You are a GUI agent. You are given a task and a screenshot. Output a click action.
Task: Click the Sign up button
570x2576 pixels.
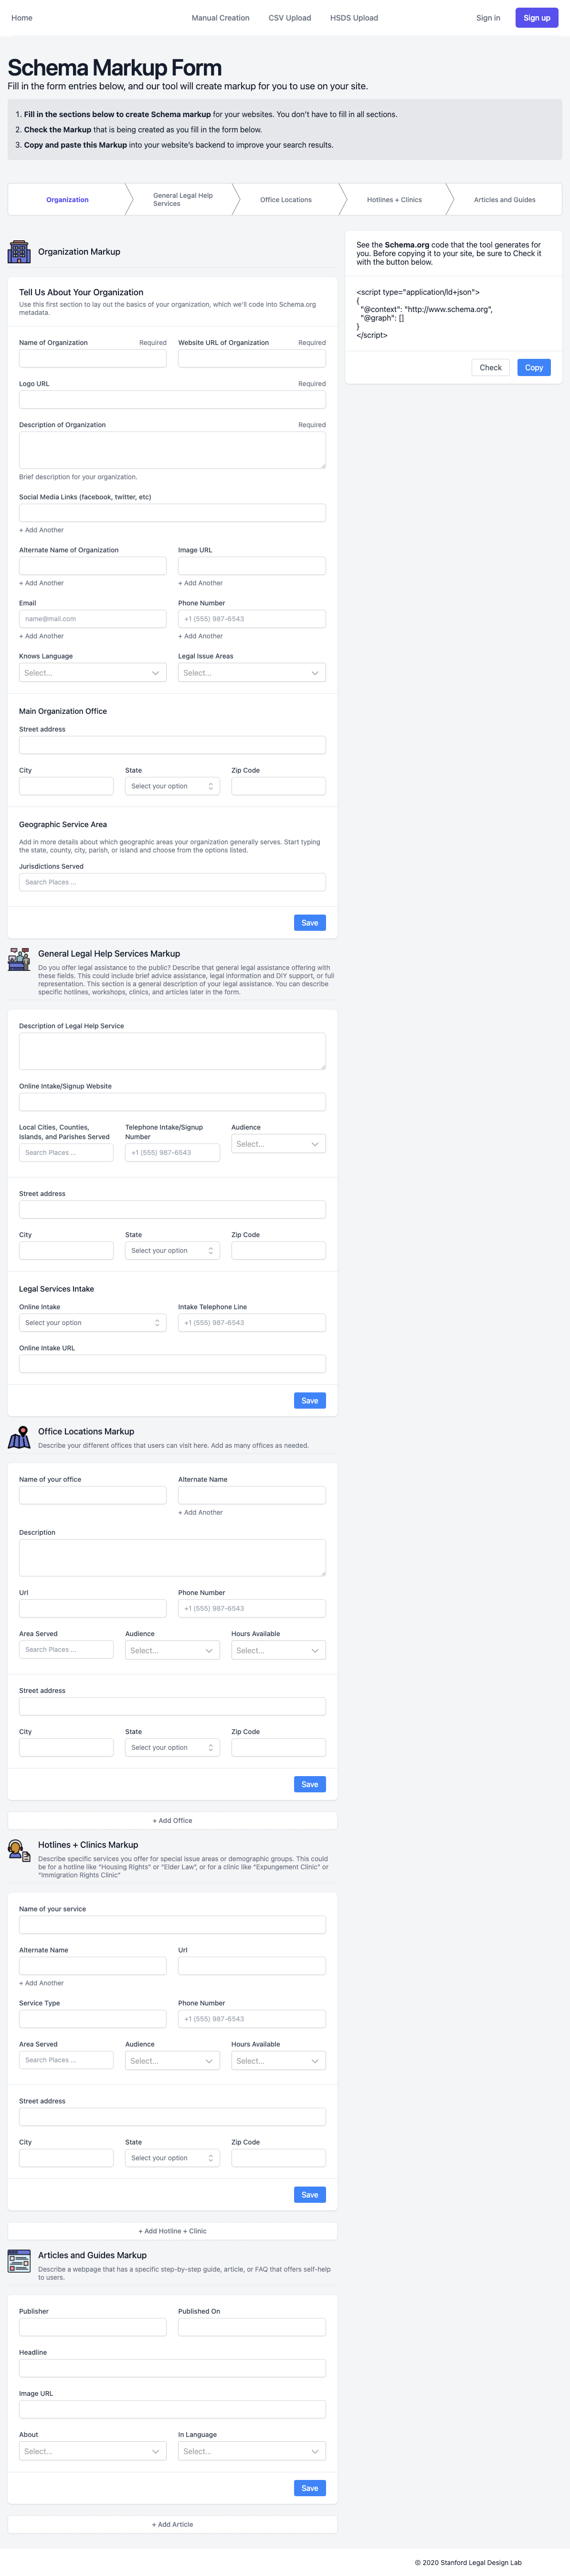click(x=537, y=18)
